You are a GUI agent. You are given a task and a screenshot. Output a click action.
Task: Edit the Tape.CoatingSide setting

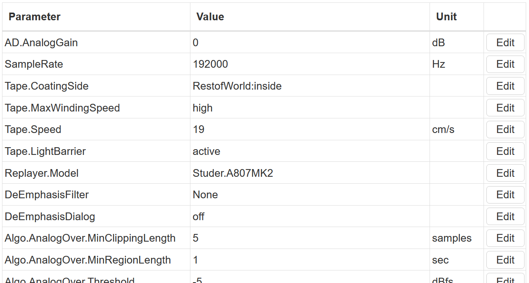click(x=505, y=86)
